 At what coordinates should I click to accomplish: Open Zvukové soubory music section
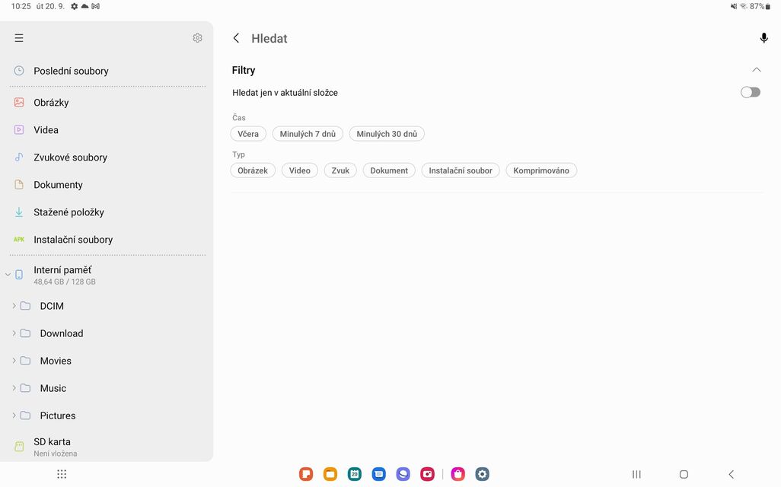tap(70, 157)
